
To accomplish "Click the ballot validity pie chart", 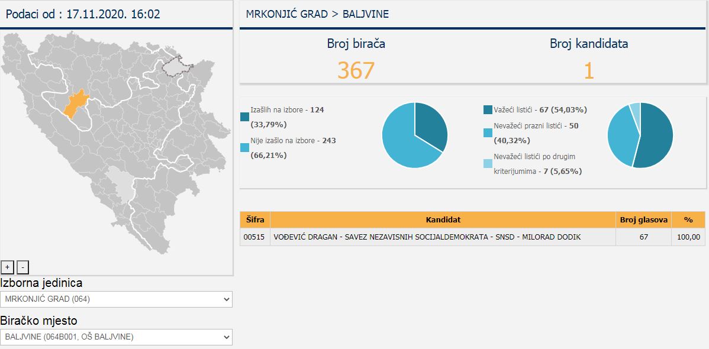I will (640, 135).
